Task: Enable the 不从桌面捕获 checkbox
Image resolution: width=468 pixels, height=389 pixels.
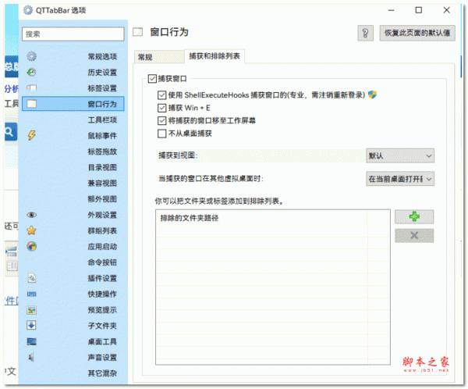Action: pyautogui.click(x=161, y=134)
